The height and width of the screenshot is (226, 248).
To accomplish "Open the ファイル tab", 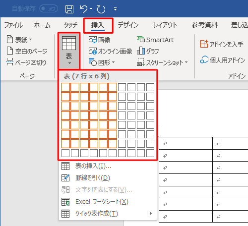I will 13,25.
